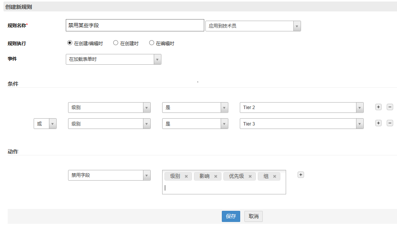Select the 在编辑时 radio option
This screenshot has width=397, height=225.
[x=151, y=43]
